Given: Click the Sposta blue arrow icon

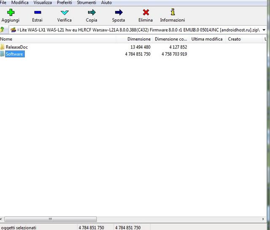Looking at the screenshot, I should pos(119,12).
